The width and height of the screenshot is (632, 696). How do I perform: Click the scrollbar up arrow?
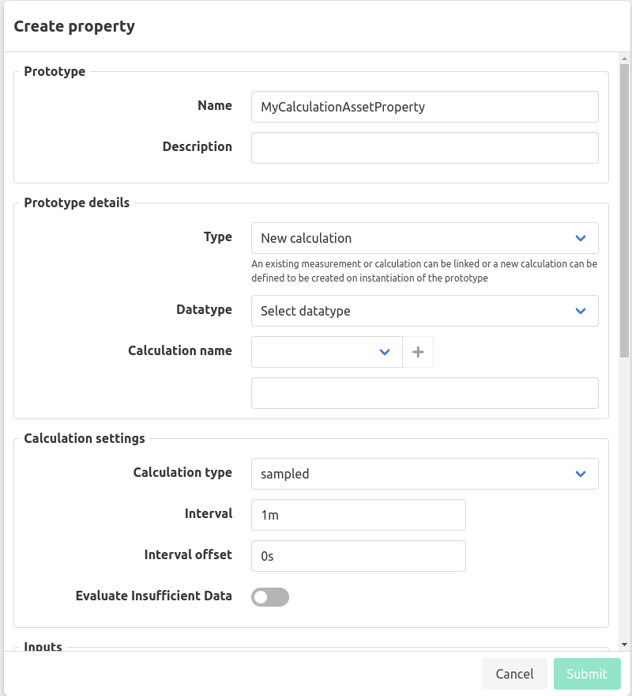pos(624,59)
